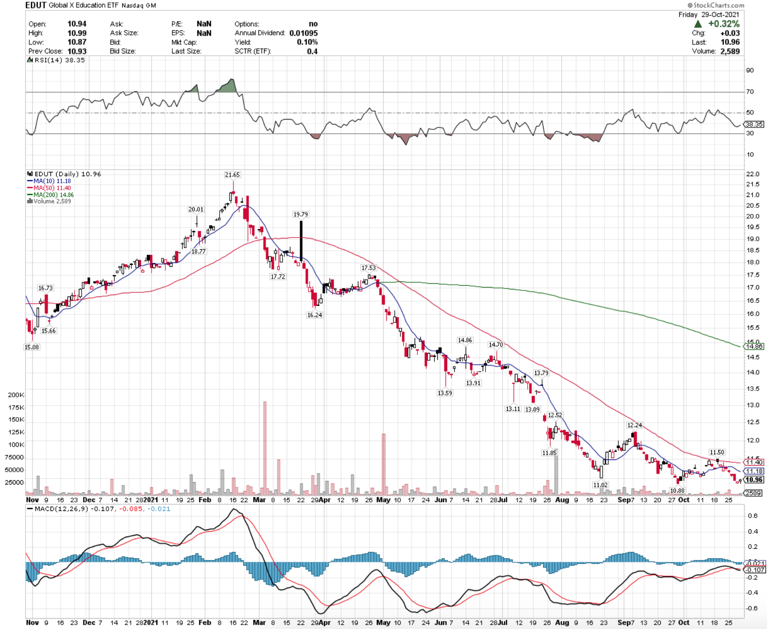
Task: Click the 12.24 September high label
Action: [x=634, y=425]
